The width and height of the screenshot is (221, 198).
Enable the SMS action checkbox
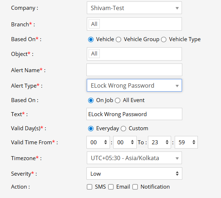tap(90, 187)
